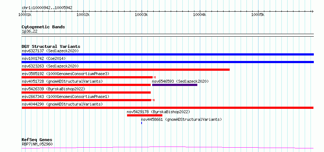Image resolution: width=324 pixels, height=152 pixels.
Task: Click the nsv1001742 (Coe2014) label
Action: coord(44,58)
